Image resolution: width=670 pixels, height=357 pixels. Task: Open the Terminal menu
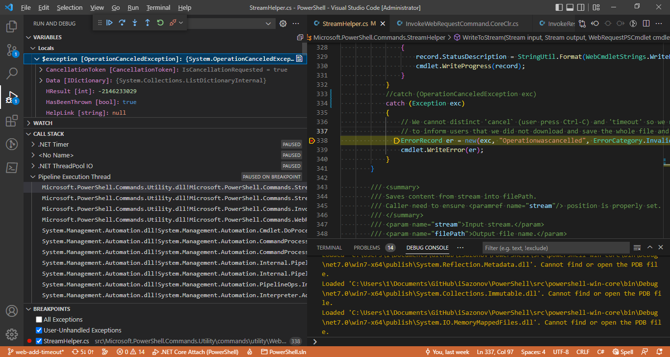coord(158,8)
